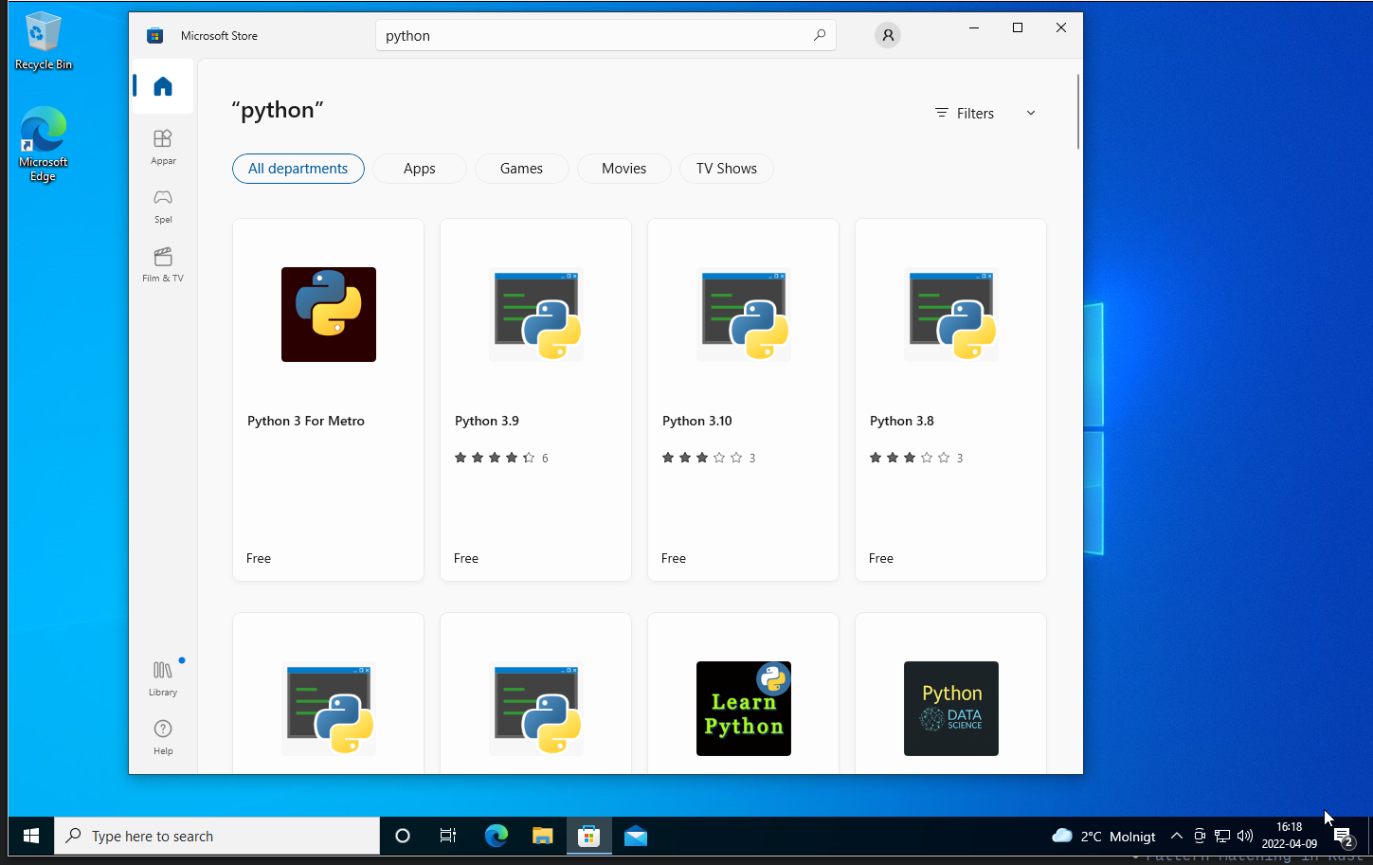Open the Film & TV section
The image size is (1373, 865).
pos(163,264)
